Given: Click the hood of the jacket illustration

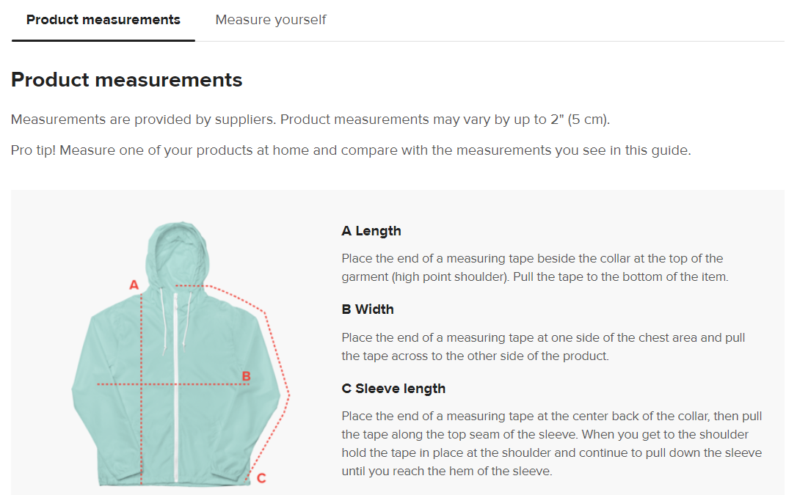Looking at the screenshot, I should point(176,249).
